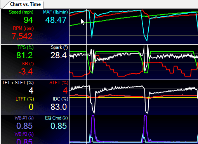Click the EQ Cmd value 0.85
Viewport: 198px width, 144px height.
tap(59, 126)
